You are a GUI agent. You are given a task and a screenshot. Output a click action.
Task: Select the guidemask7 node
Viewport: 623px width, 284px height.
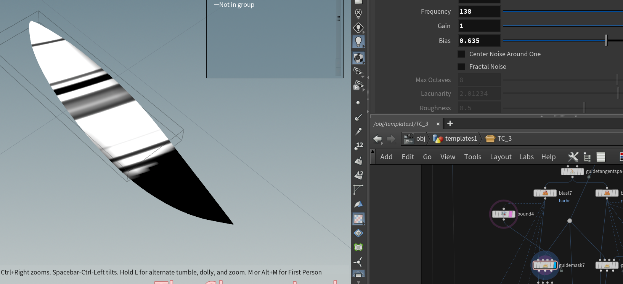tap(545, 265)
